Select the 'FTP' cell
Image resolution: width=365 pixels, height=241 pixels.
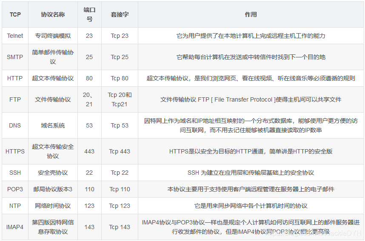pyautogui.click(x=15, y=99)
